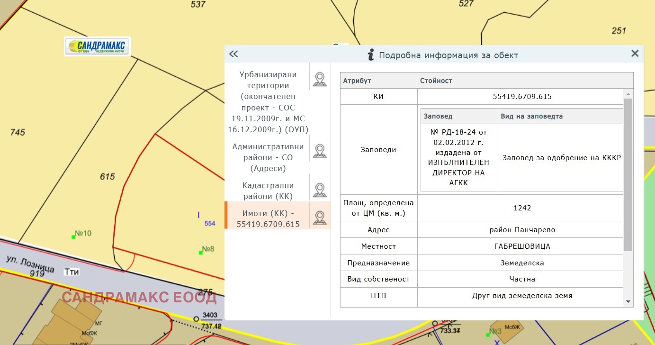
Task: Select the Урбанизирани територии list entry
Action: (268, 102)
